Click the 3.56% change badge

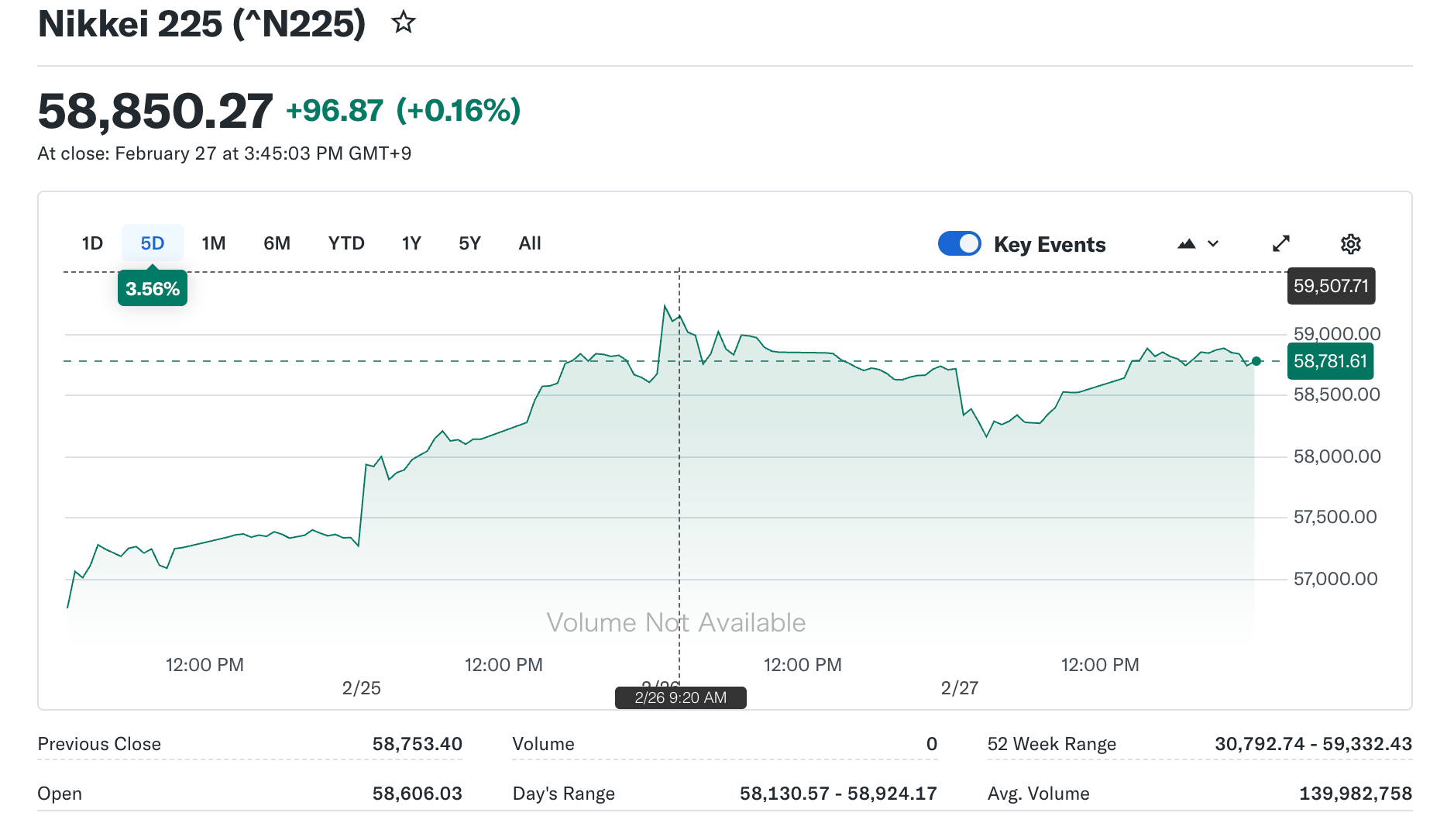tap(153, 289)
